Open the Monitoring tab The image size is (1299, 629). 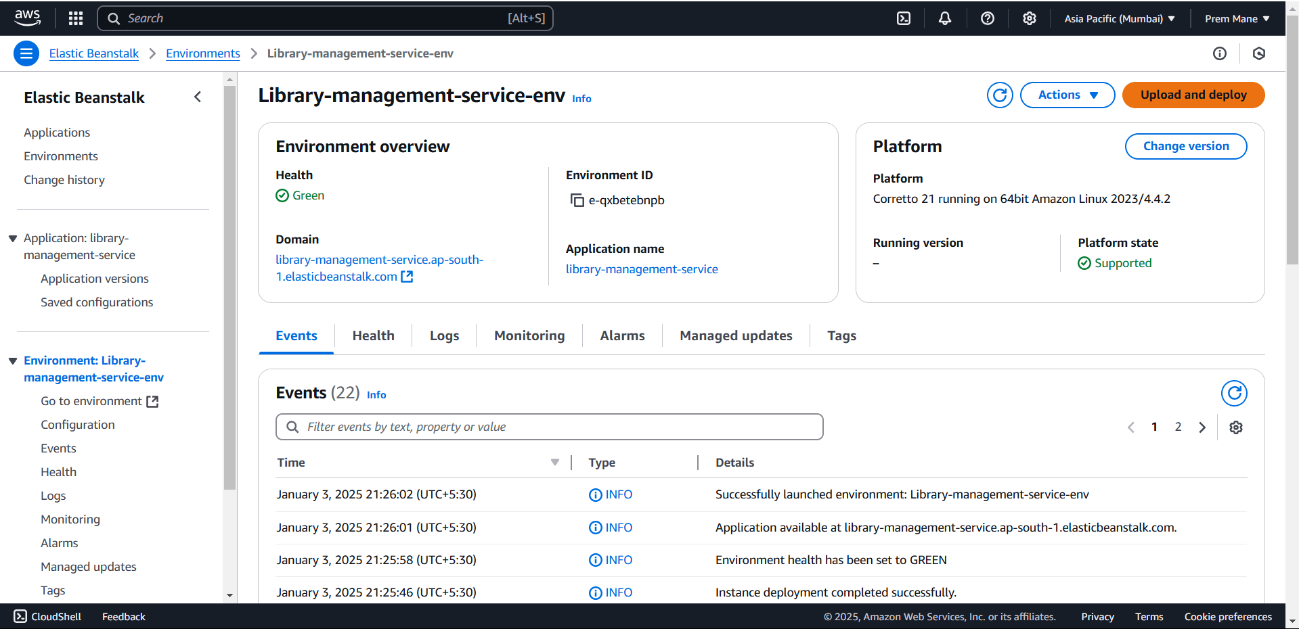529,335
